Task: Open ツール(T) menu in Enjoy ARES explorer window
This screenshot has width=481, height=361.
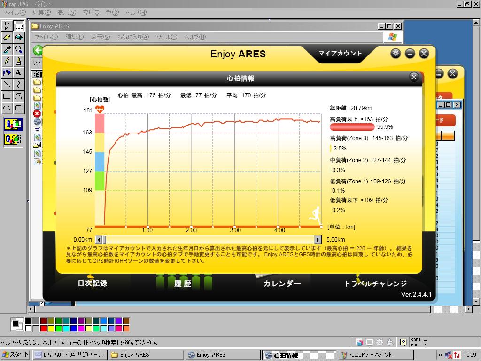Action: pos(167,37)
